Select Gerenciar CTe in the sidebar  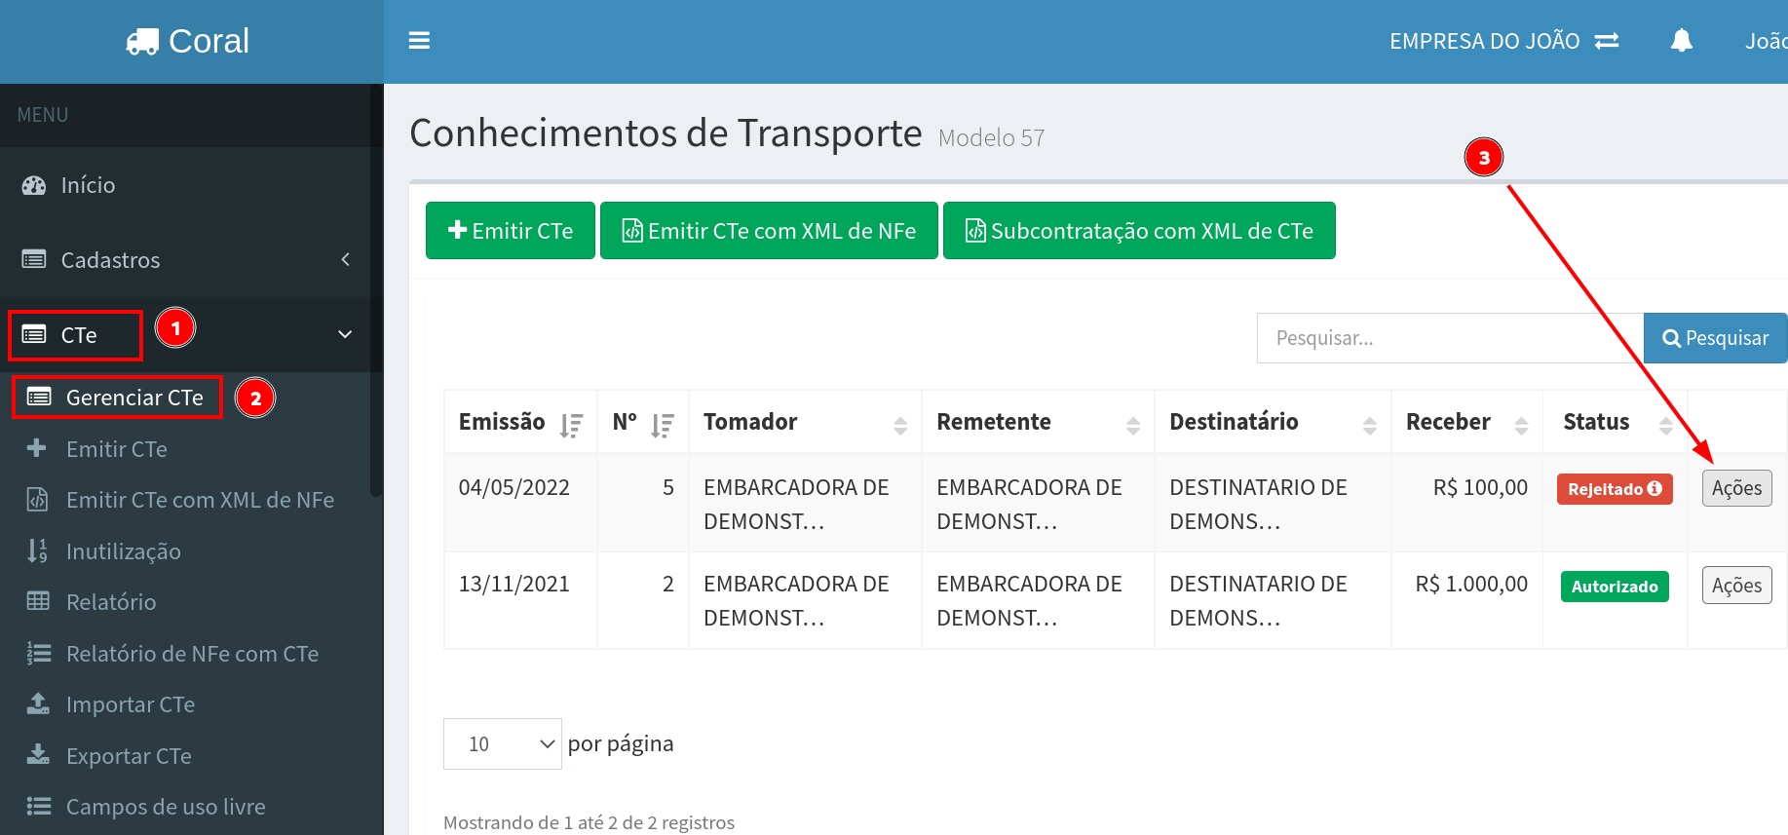pos(133,398)
